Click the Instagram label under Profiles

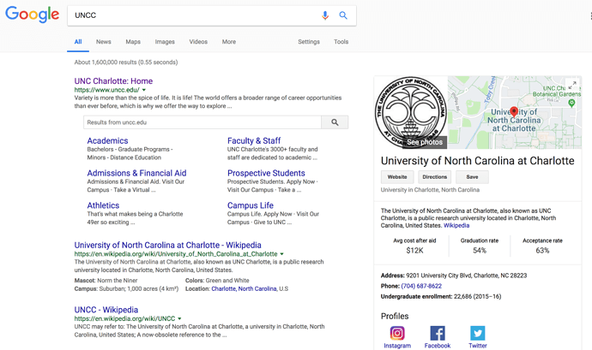397,346
